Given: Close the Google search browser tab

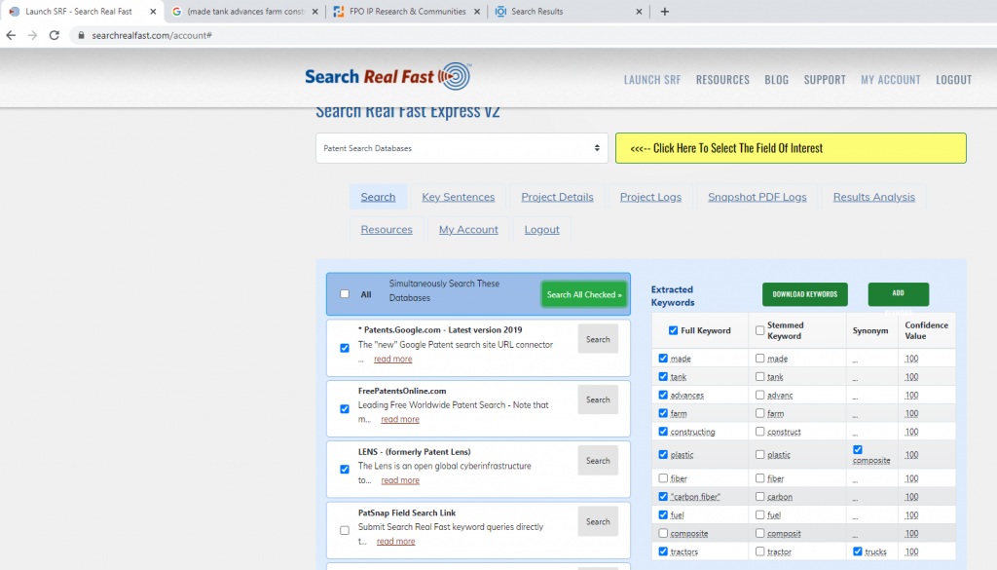Looking at the screenshot, I should point(314,12).
